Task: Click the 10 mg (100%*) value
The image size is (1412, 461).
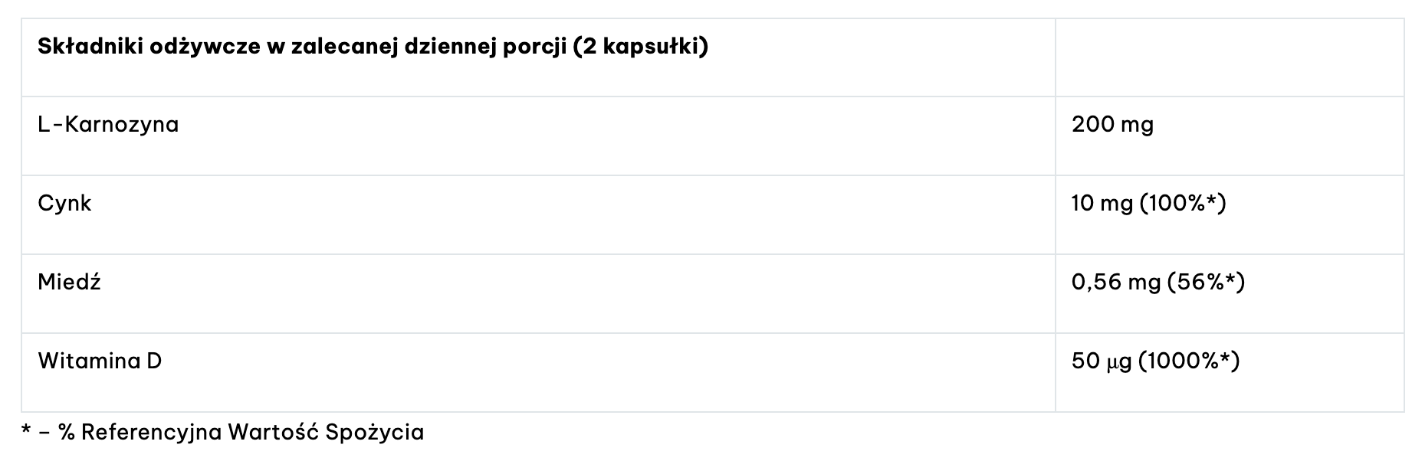Action: click(1149, 203)
